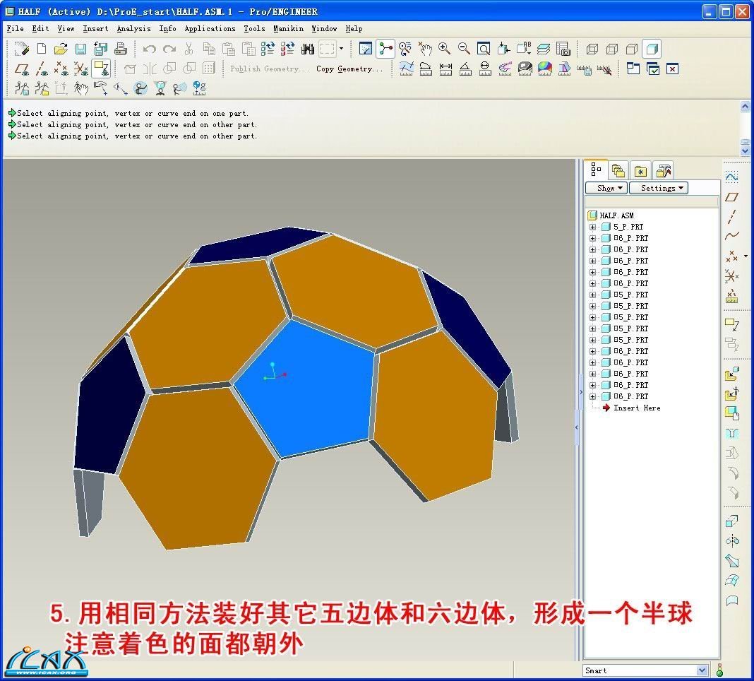Create a new file
The width and height of the screenshot is (754, 681).
point(42,49)
